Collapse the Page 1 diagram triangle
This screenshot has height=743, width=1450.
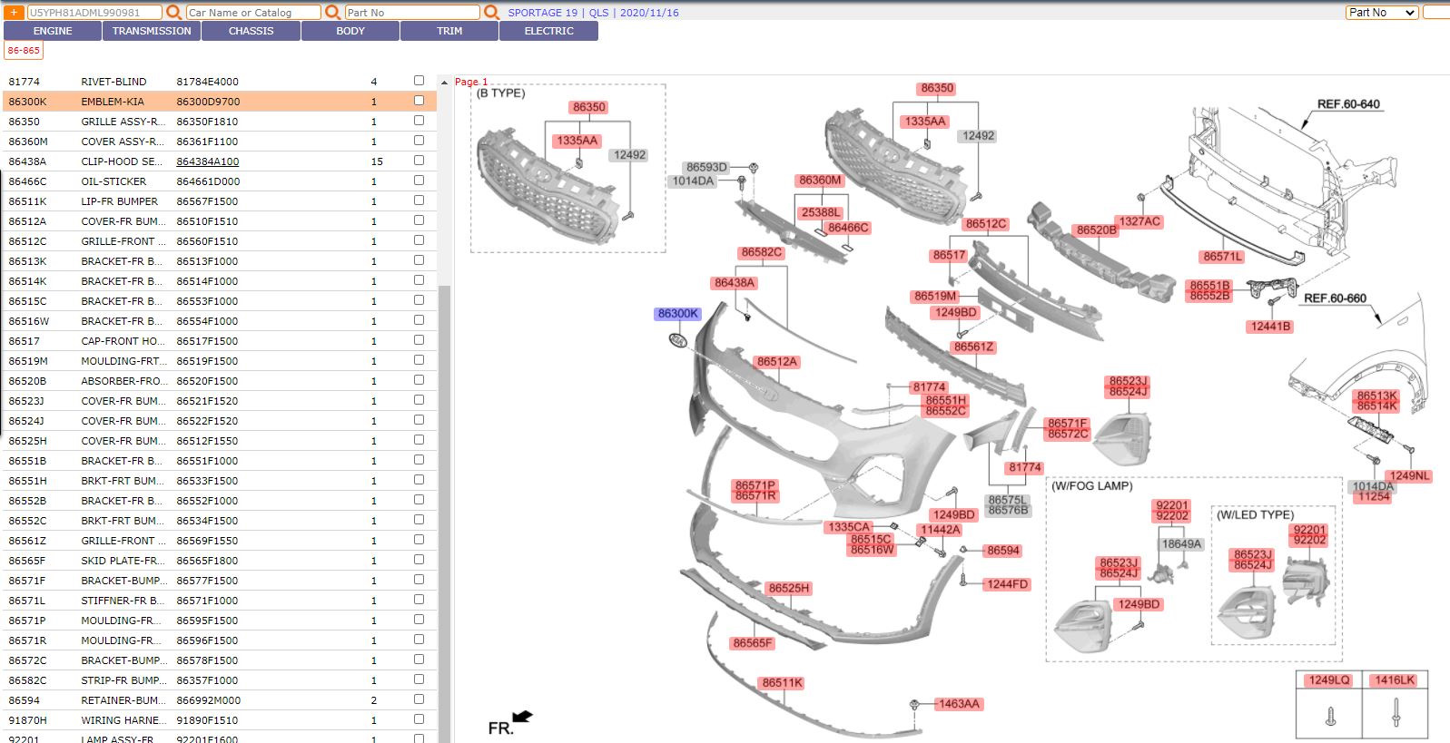tap(444, 83)
